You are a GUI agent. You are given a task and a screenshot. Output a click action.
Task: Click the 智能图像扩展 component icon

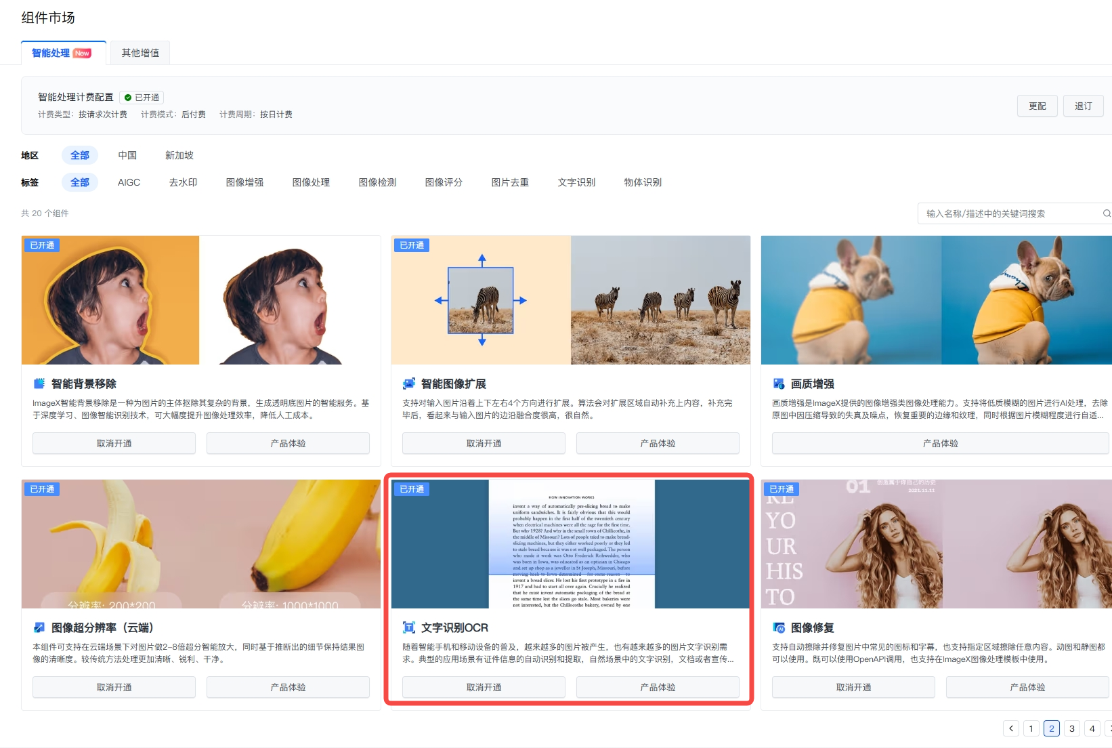409,383
